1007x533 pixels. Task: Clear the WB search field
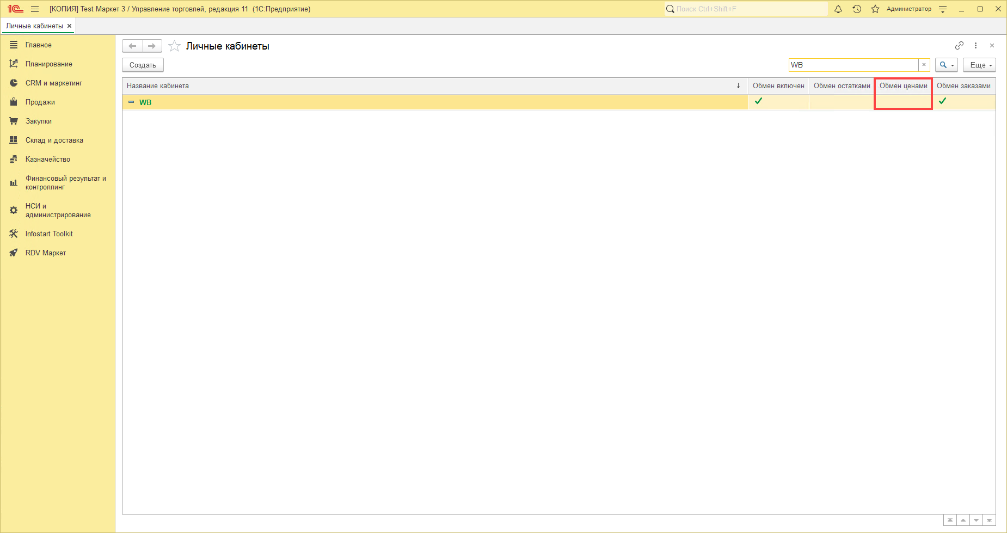[924, 65]
